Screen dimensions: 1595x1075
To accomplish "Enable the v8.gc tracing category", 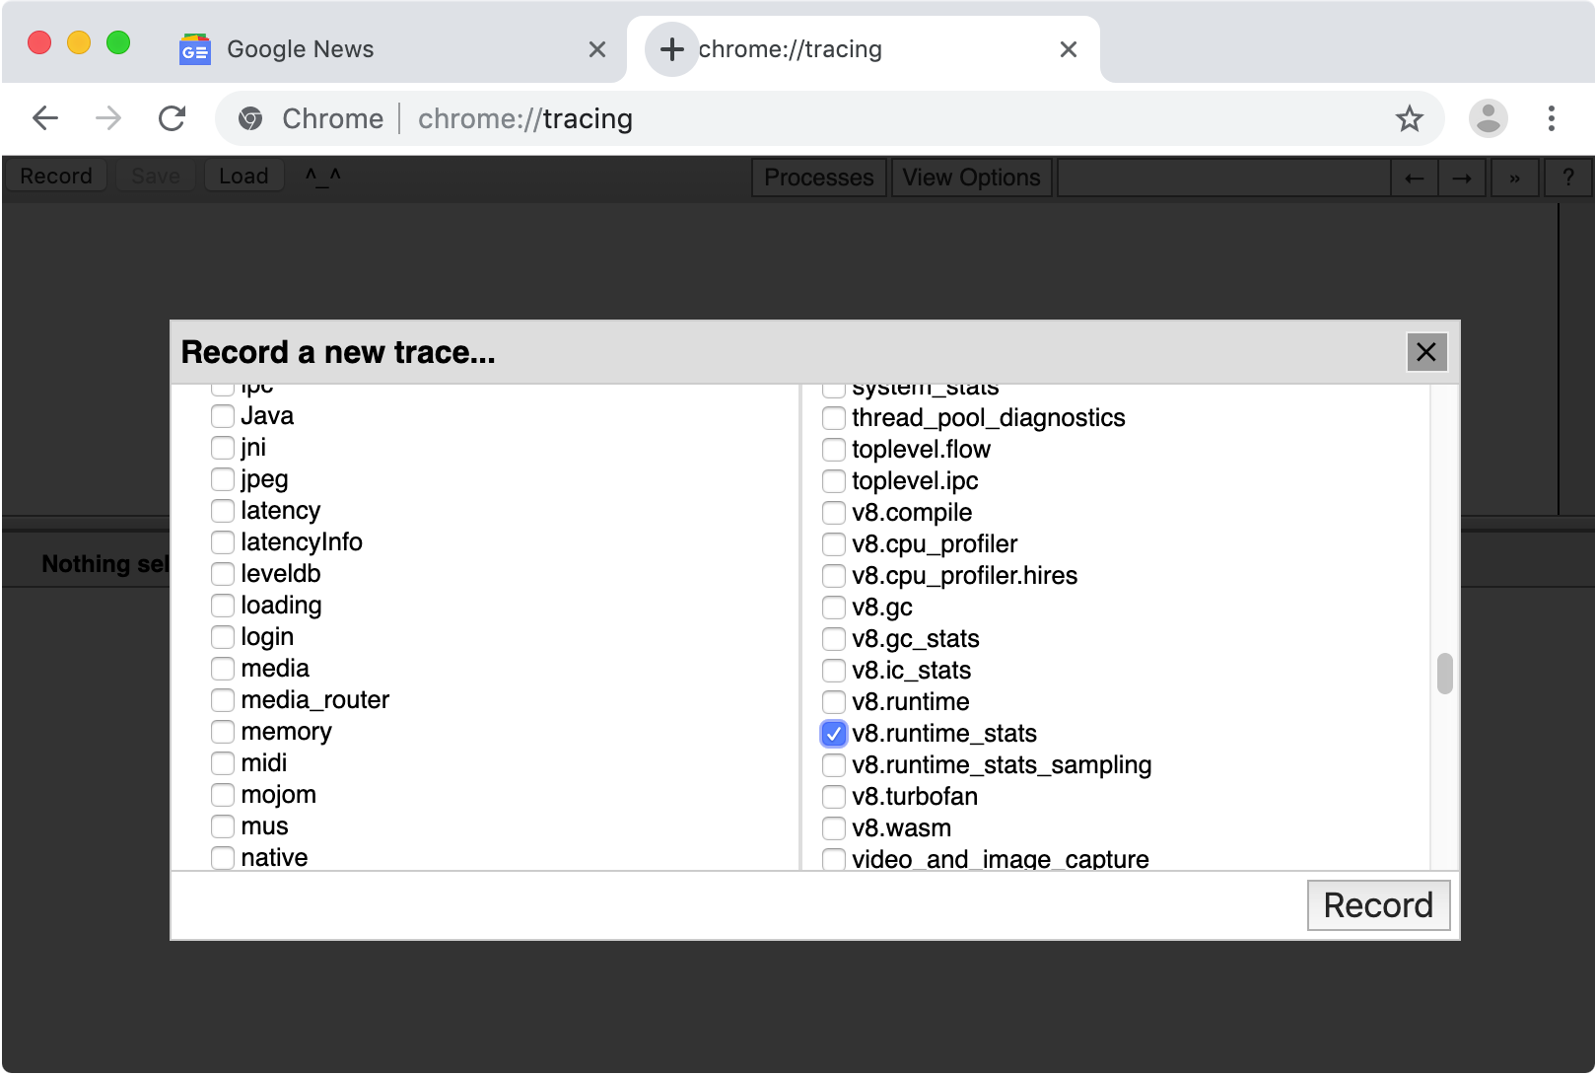I will tap(833, 608).
